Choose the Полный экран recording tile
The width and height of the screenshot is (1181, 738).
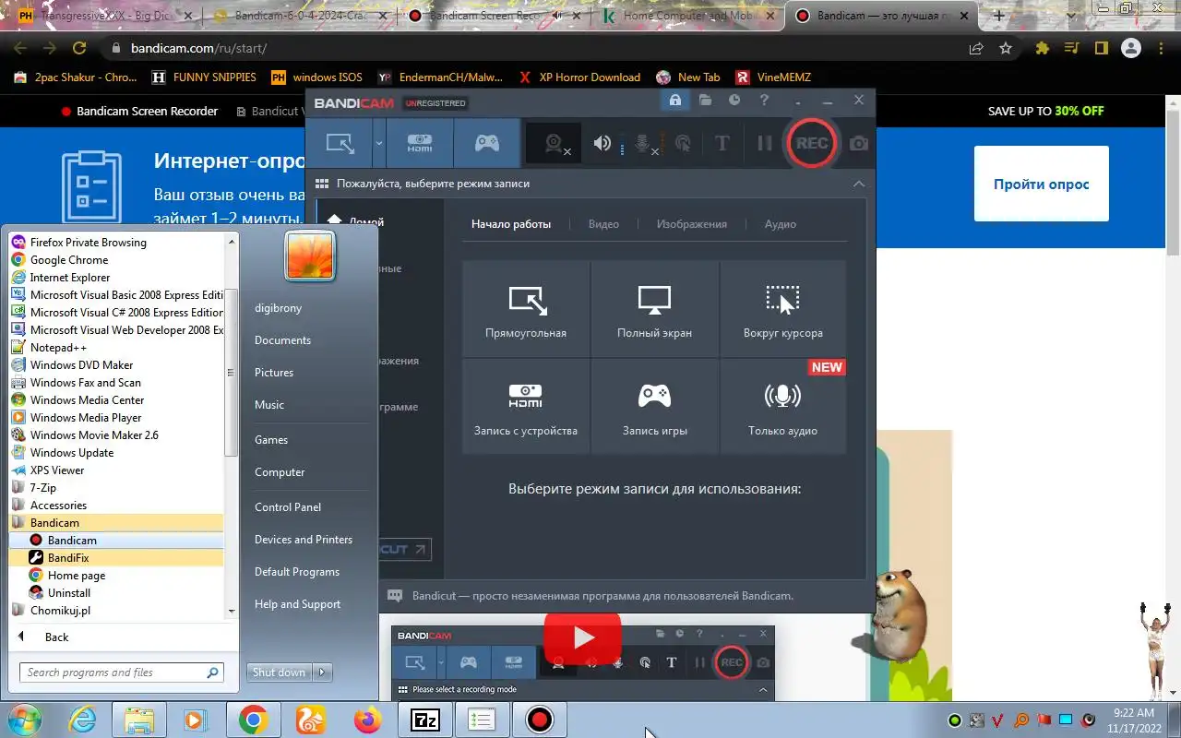tap(654, 309)
